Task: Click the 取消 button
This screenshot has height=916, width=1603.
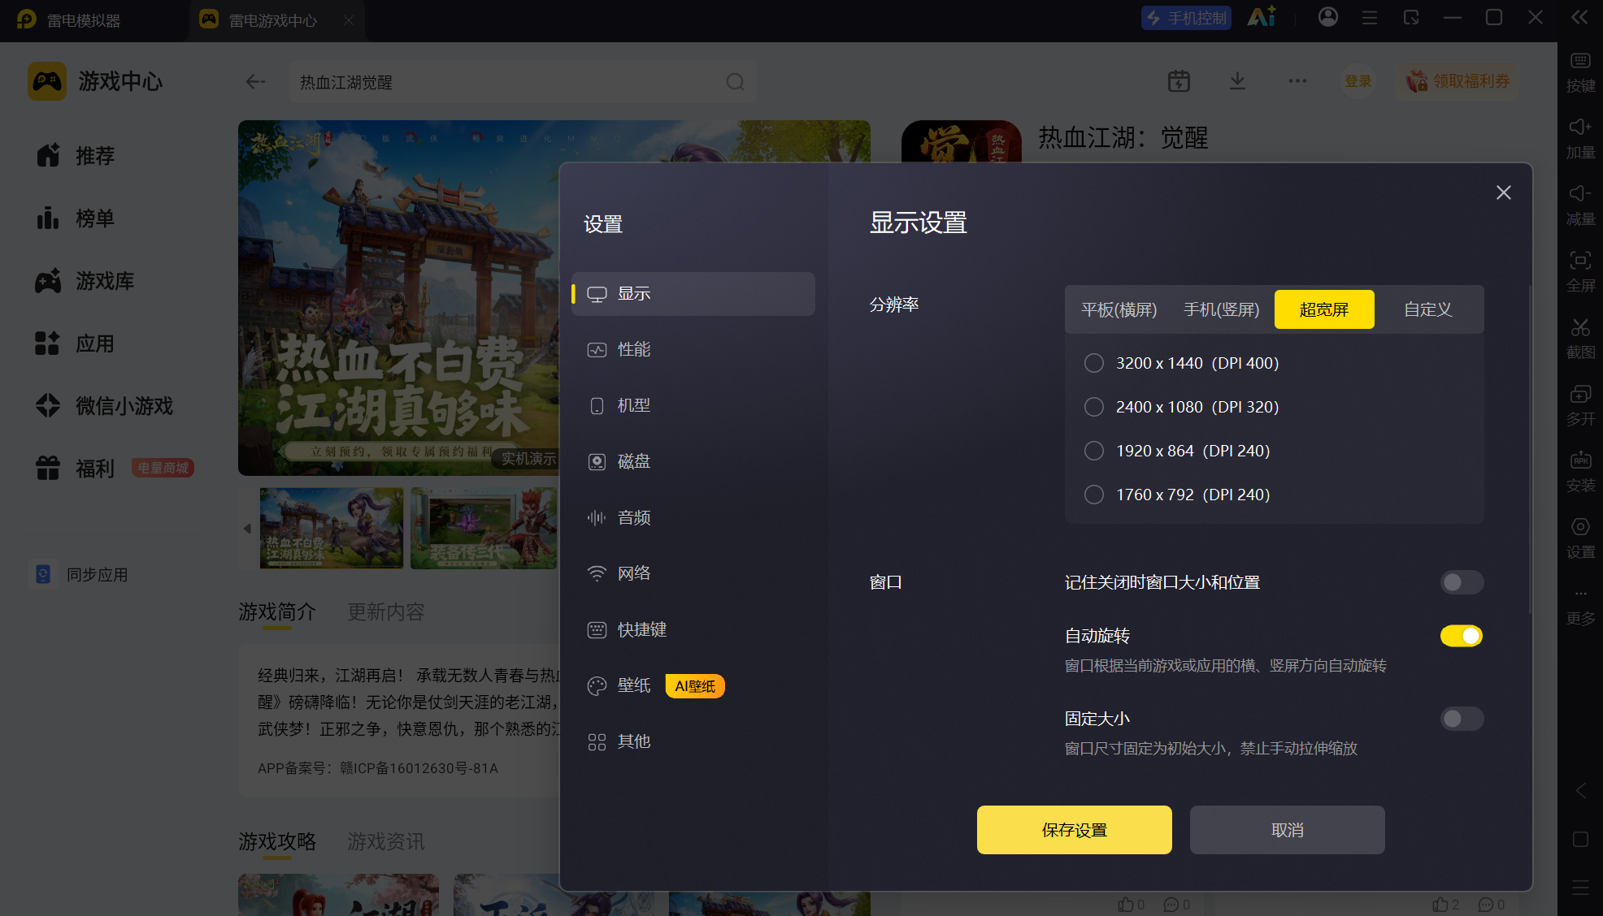Action: (1288, 830)
